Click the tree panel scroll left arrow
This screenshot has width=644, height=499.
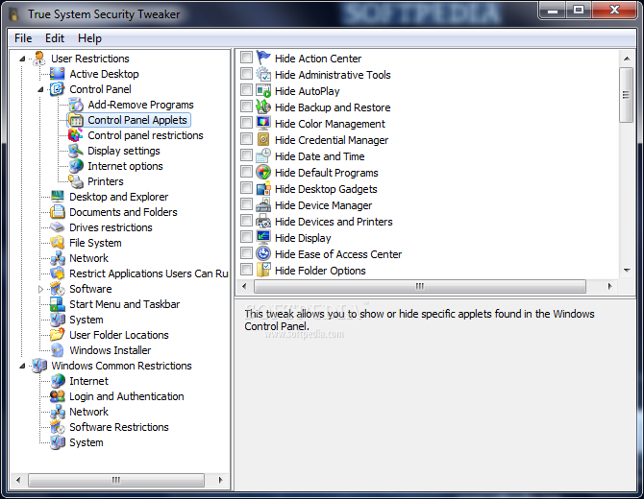(18, 480)
